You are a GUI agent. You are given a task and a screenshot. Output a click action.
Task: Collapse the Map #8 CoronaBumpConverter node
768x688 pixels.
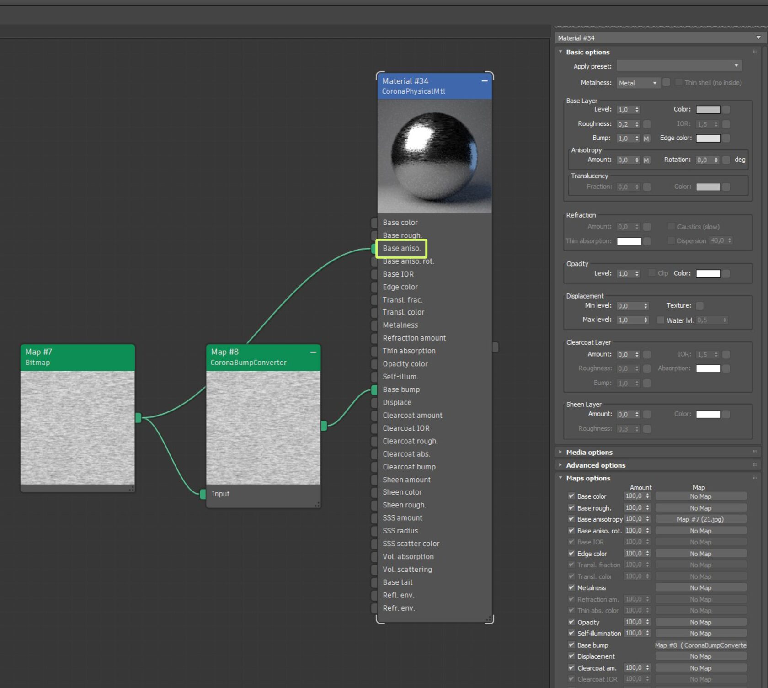[313, 352]
